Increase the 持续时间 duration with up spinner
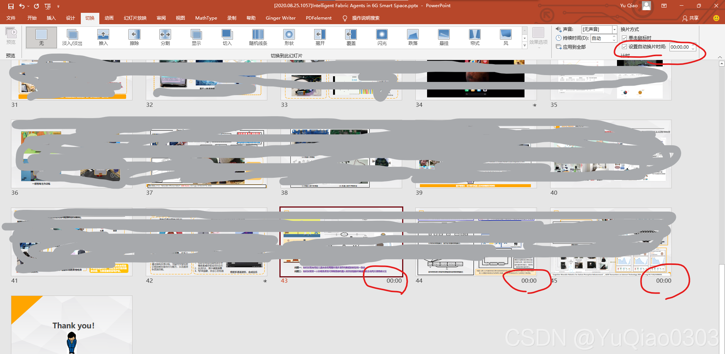 point(614,37)
